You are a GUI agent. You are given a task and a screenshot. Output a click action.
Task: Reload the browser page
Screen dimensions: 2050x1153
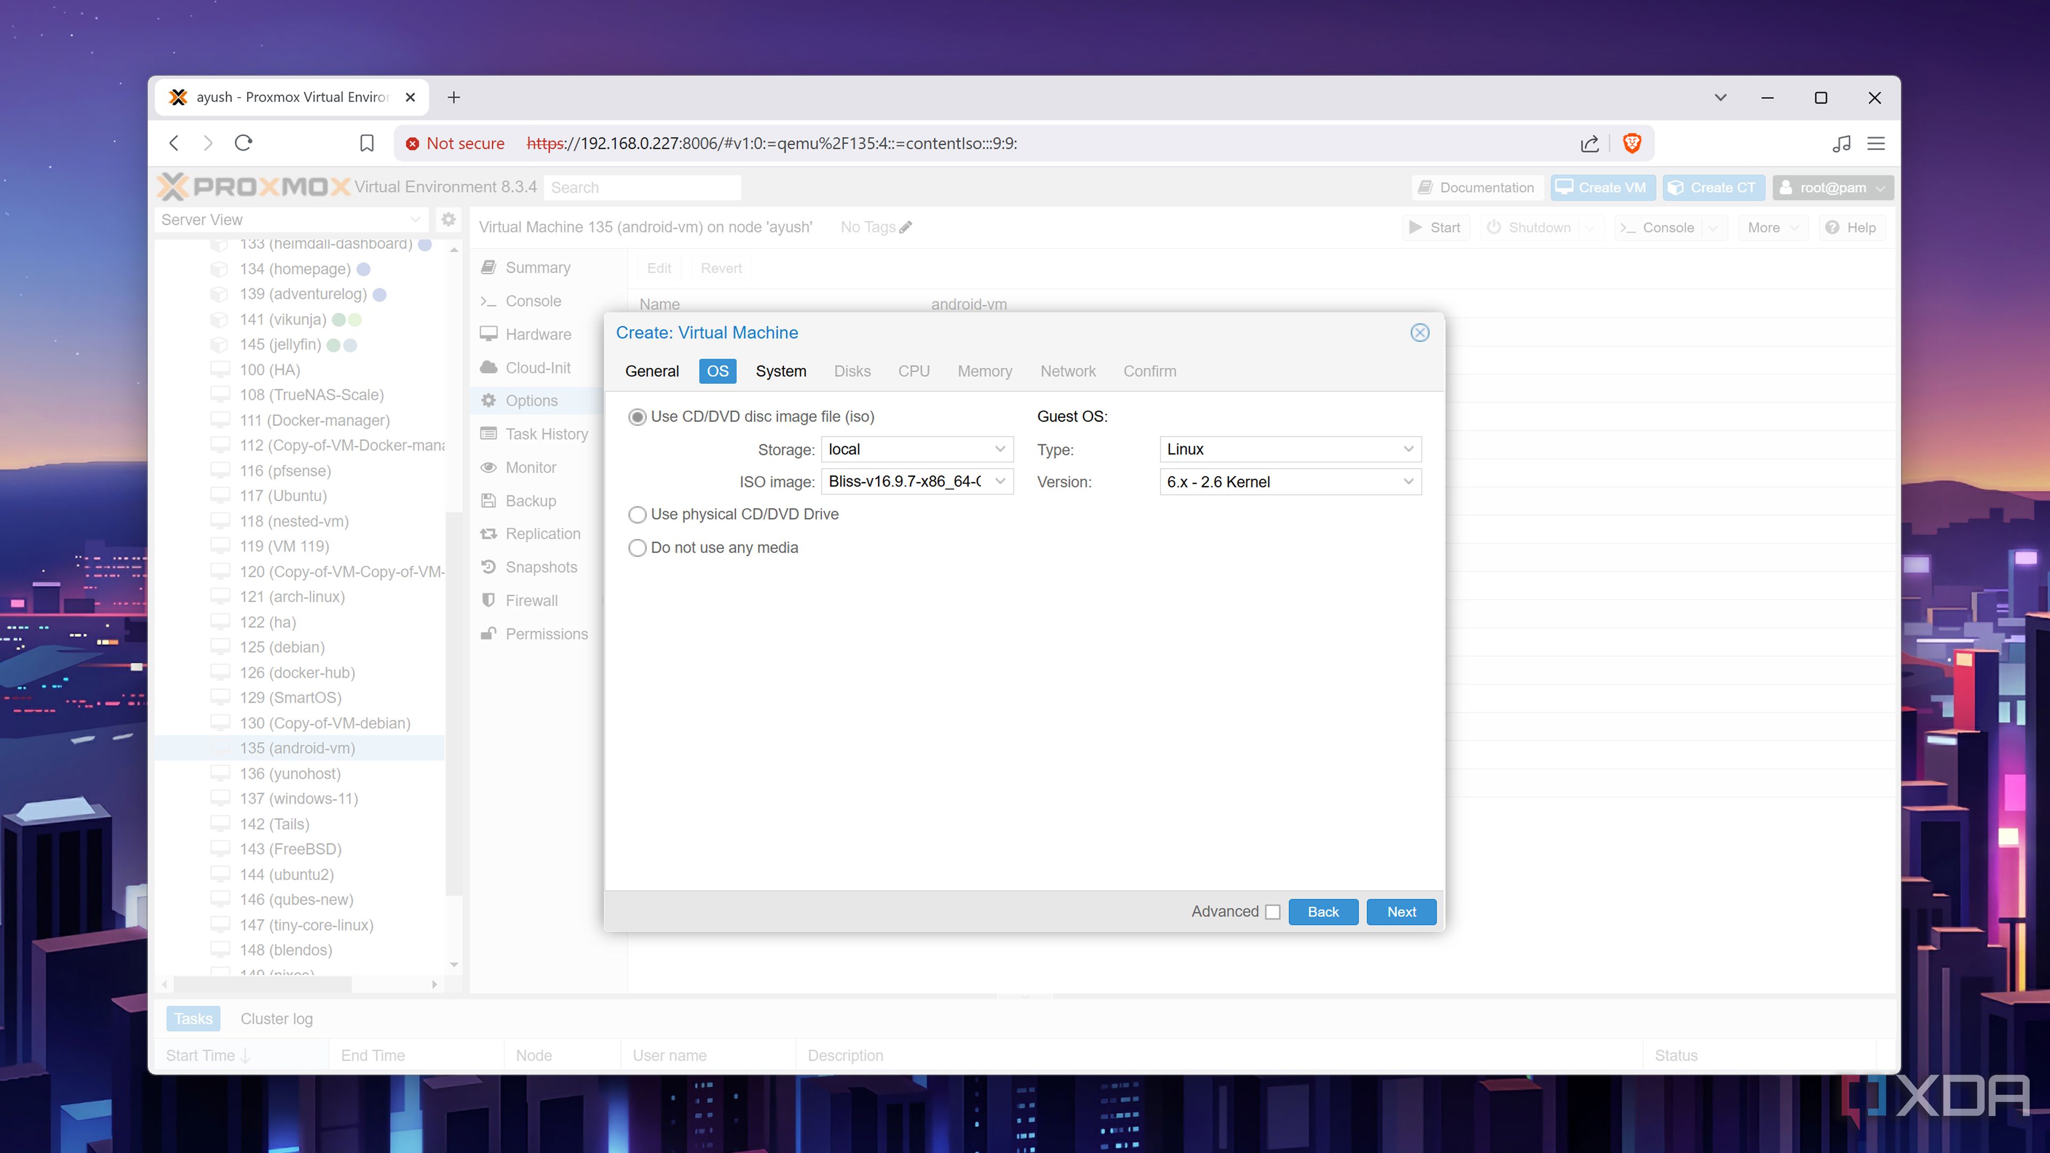point(243,143)
